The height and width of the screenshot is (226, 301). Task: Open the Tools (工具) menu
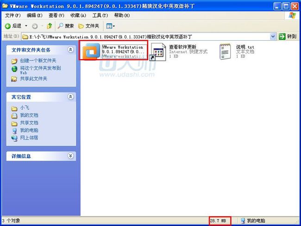(x=100, y=15)
